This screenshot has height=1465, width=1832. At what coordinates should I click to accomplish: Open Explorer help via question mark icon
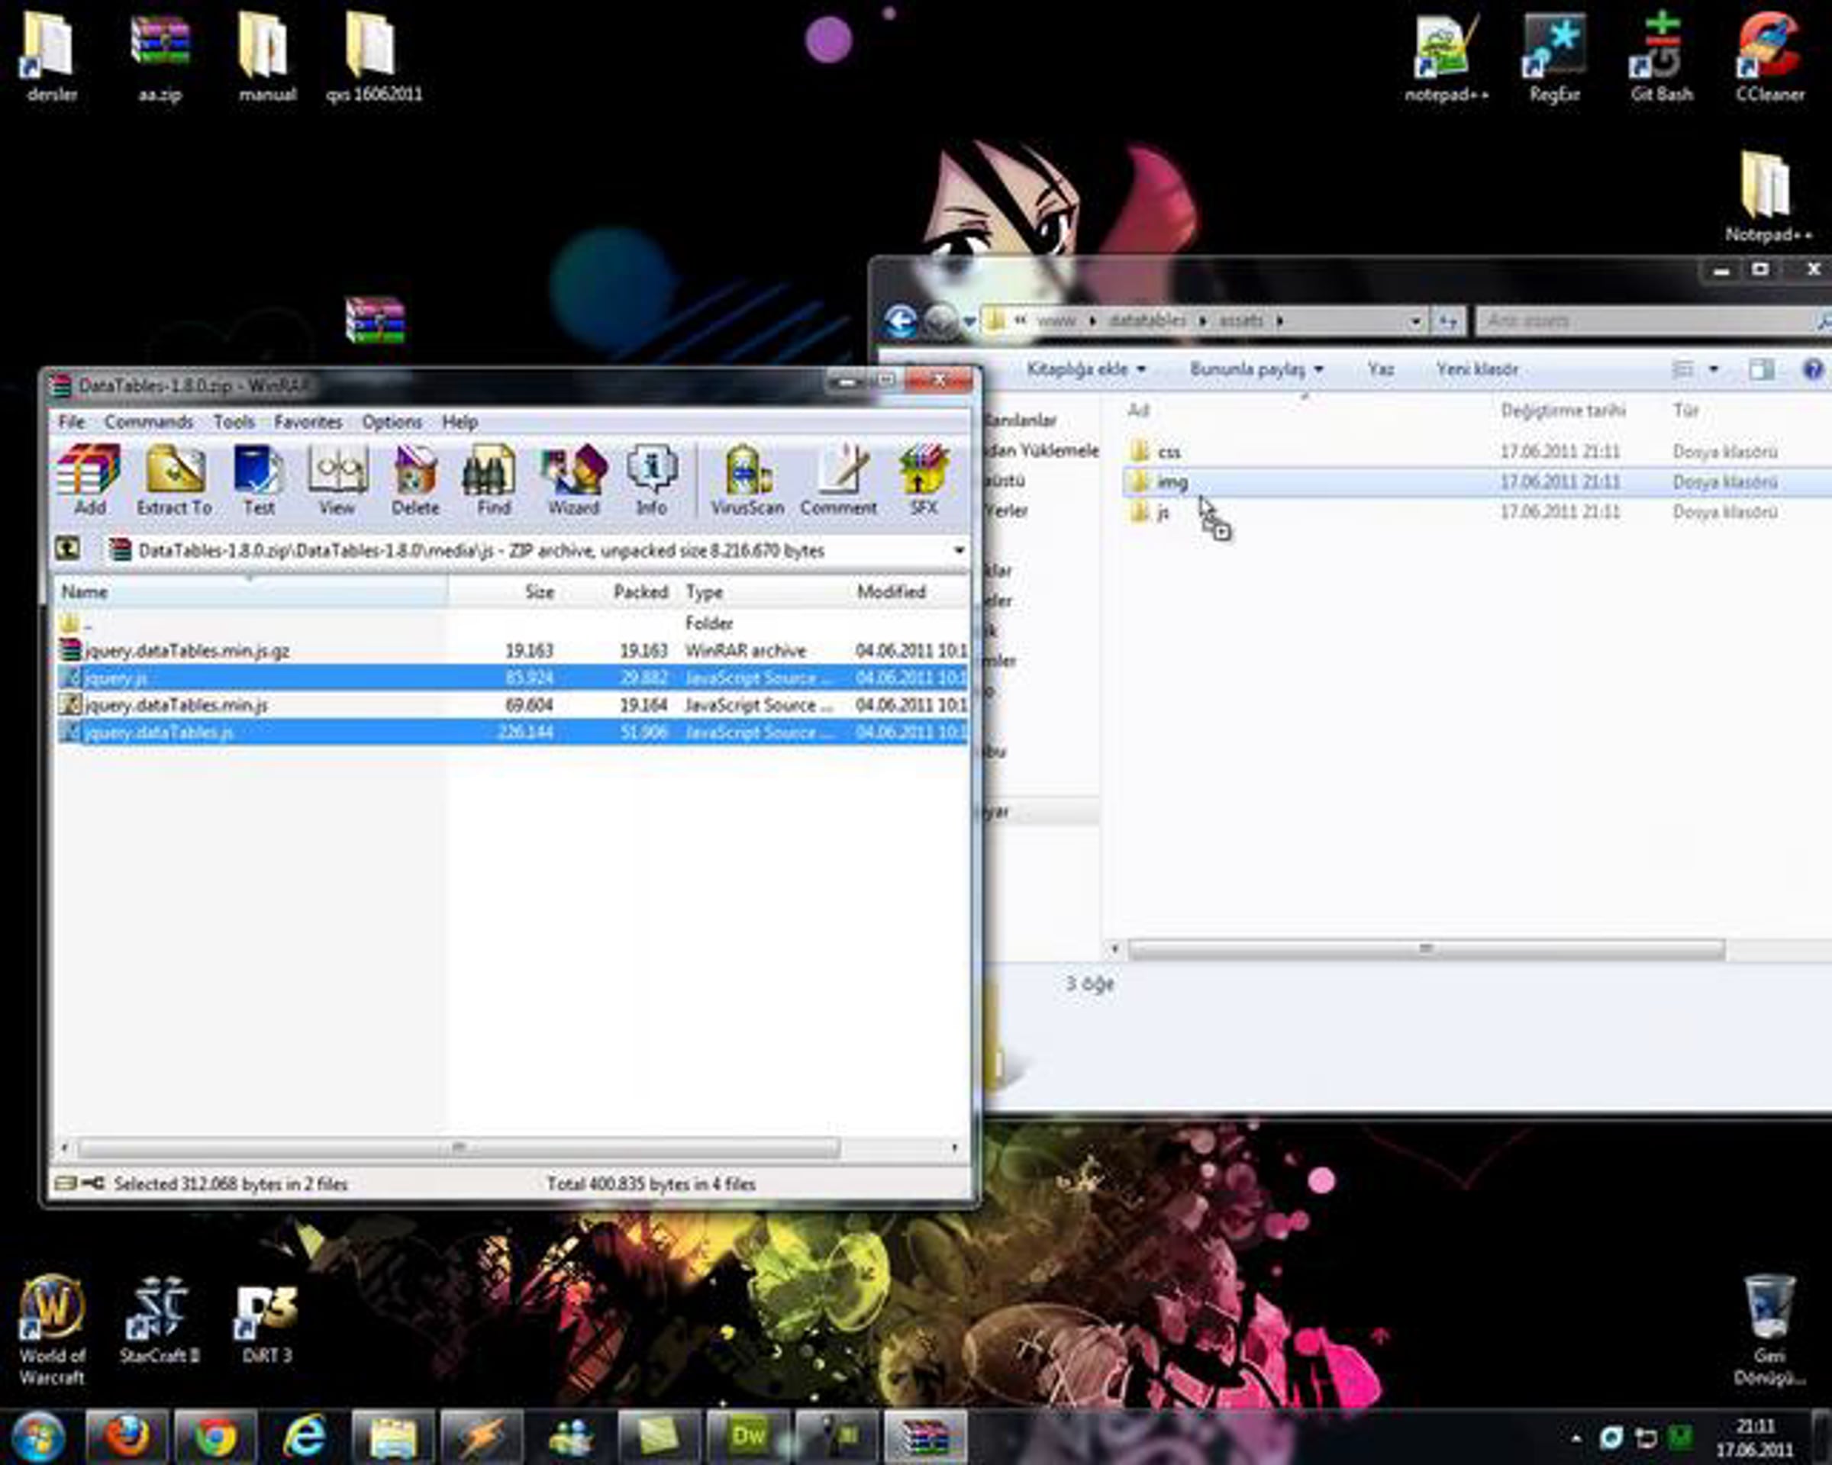point(1812,369)
